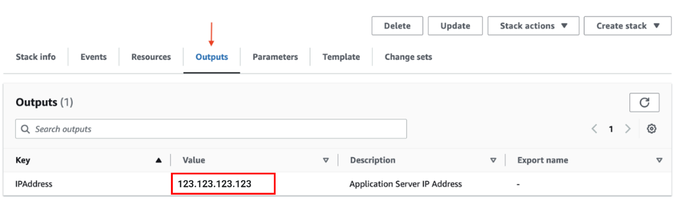
Task: Click the 123.123.123.123 IP address value
Action: 214,184
